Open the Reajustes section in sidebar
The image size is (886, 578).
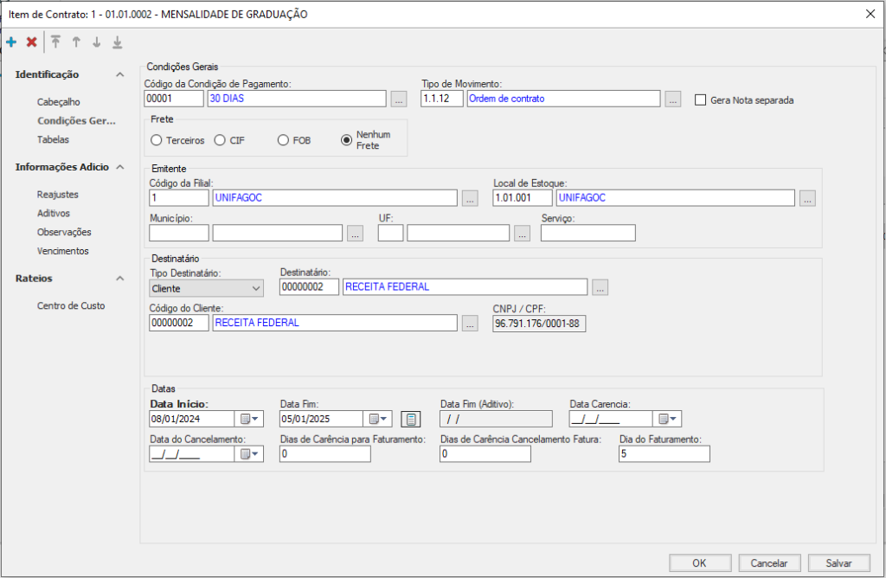click(x=58, y=195)
